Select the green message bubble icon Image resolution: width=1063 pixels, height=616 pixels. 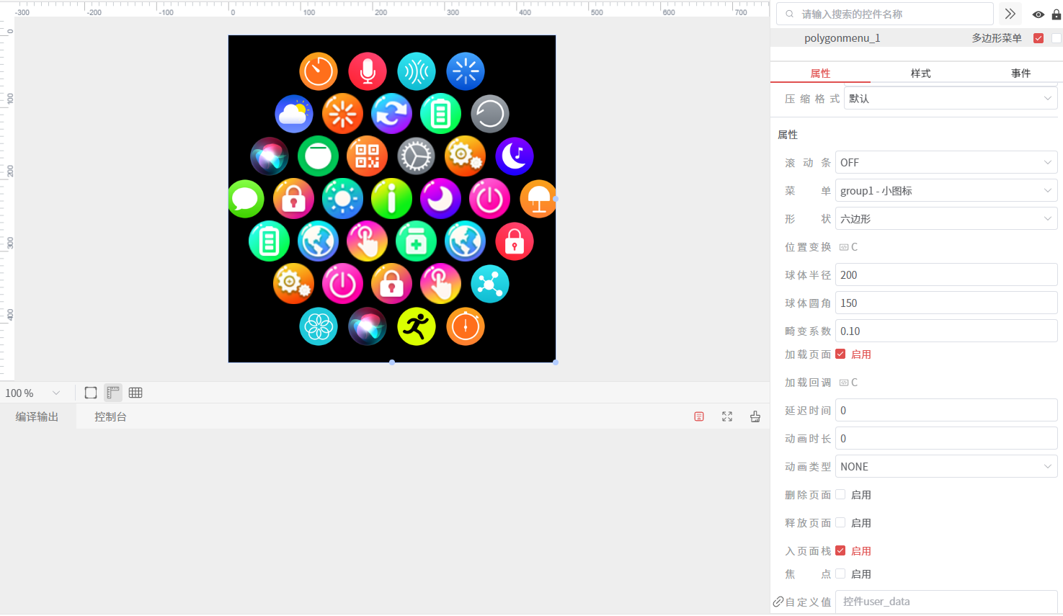click(246, 199)
